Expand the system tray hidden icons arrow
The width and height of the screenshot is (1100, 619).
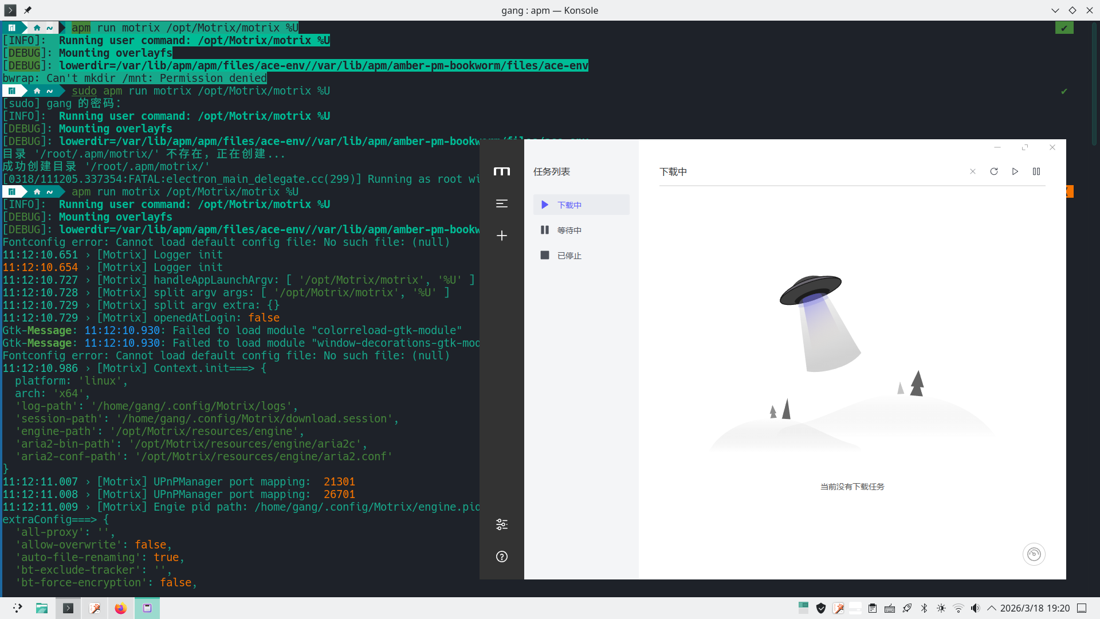pos(992,608)
